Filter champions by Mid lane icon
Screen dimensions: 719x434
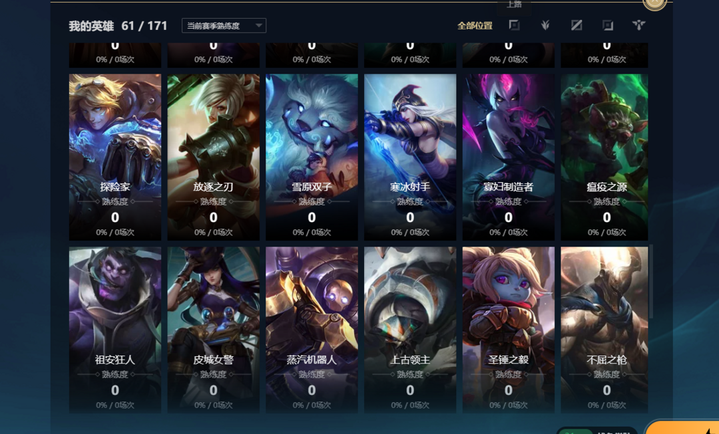tap(577, 25)
